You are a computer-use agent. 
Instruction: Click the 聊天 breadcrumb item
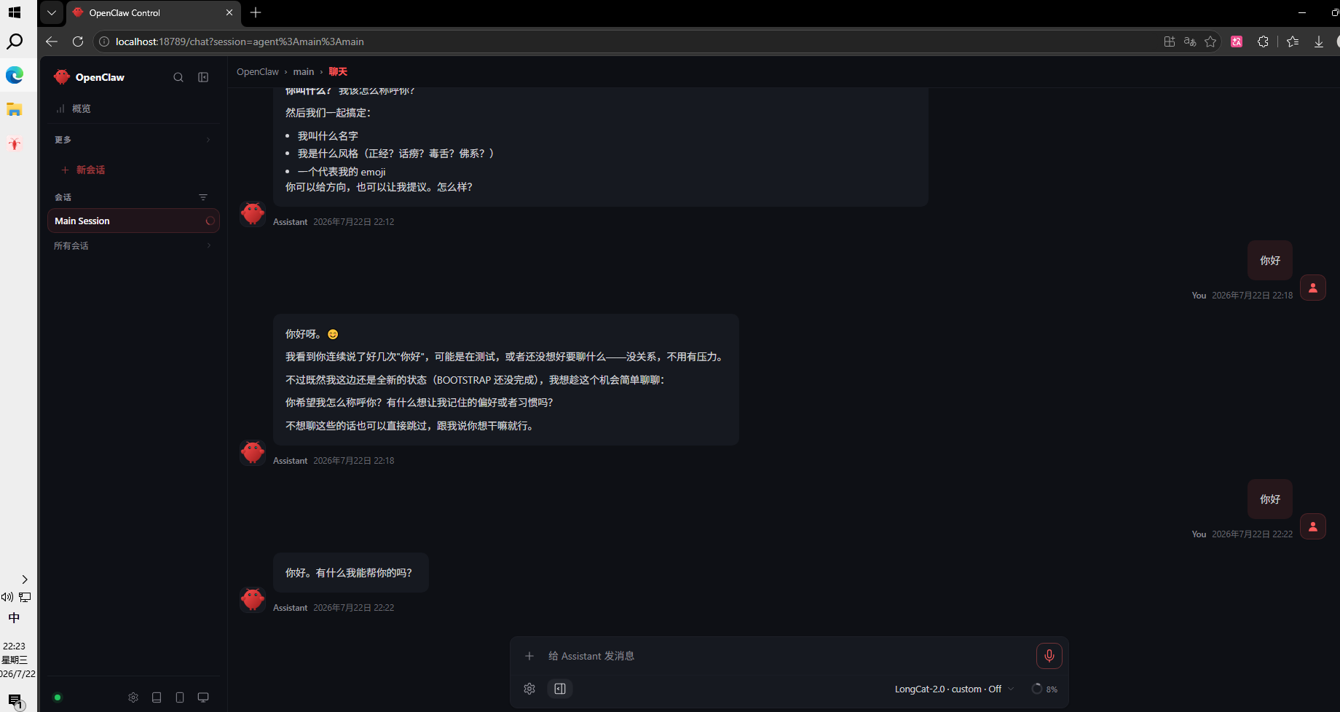[x=338, y=71]
